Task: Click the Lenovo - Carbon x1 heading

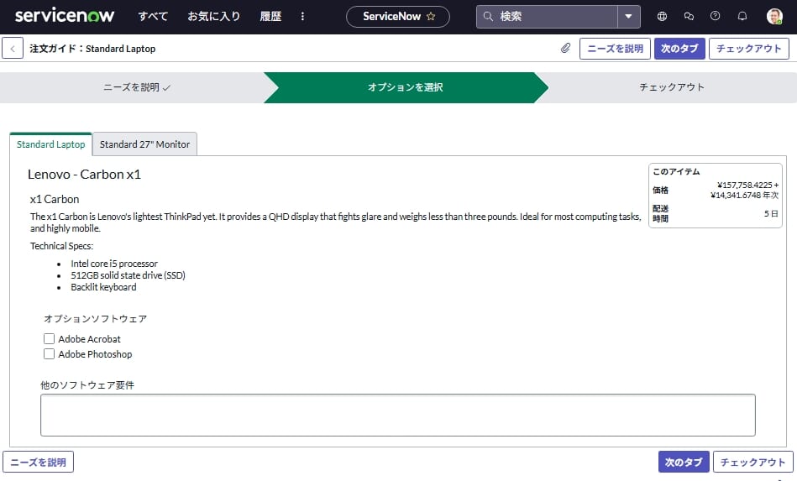Action: 84,175
